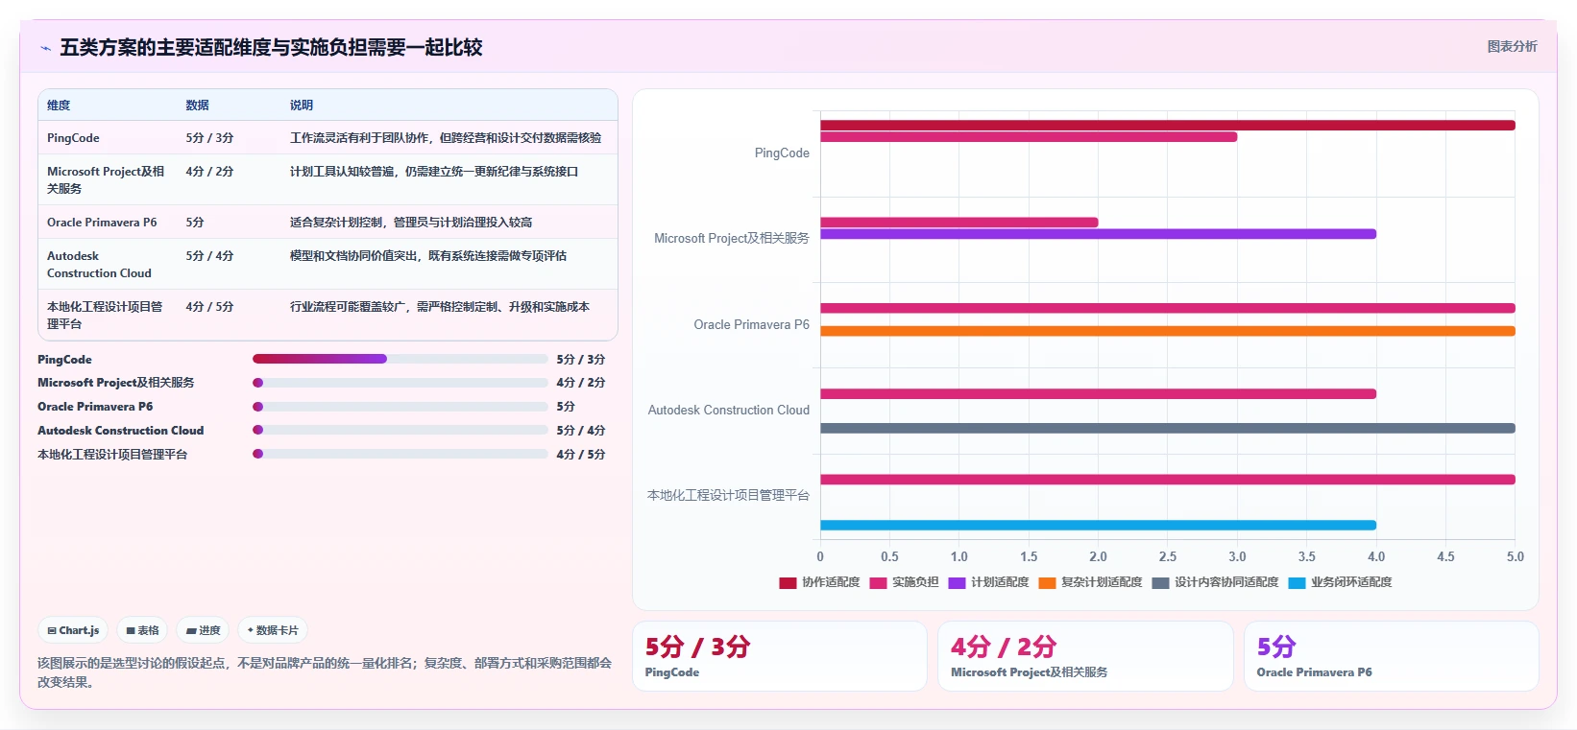Viewport: 1577px width, 730px height.
Task: Click the 图表分析 label in header
Action: click(x=1512, y=46)
